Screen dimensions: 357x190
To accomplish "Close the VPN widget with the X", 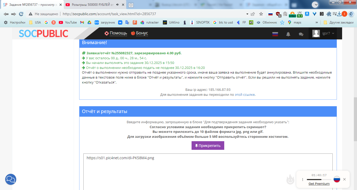I will [x=344, y=179].
